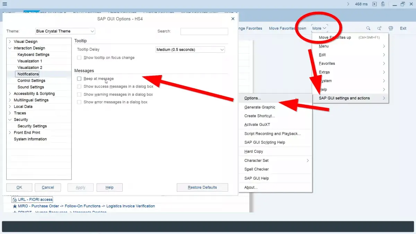Click the print icon in the toolbar
This screenshot has height=234, width=416.
pyautogui.click(x=391, y=28)
